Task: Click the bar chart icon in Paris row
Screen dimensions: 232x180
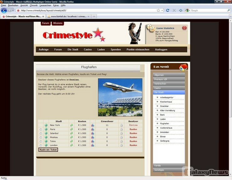Action: tap(92, 129)
